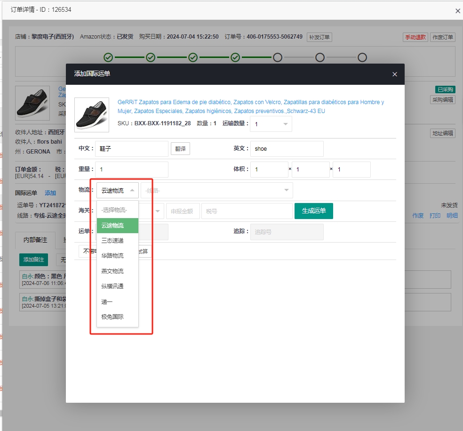463x431 pixels.
Task: Close the 订单详情 window using X icon
Action: (x=457, y=11)
